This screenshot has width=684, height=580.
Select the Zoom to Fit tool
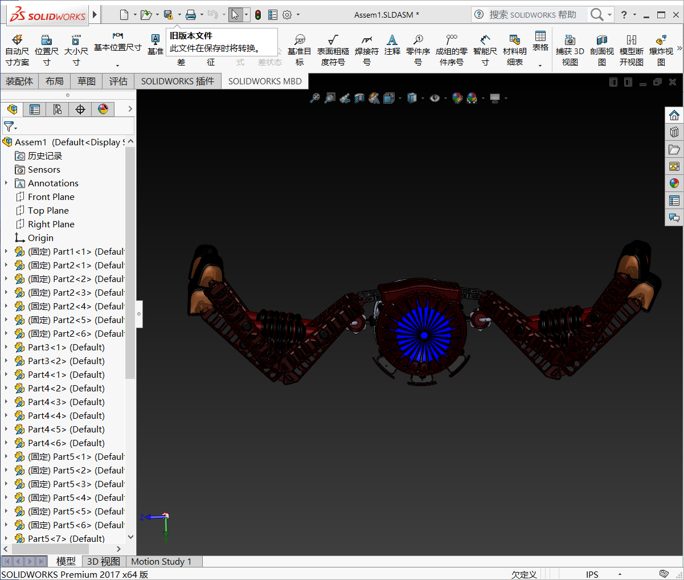point(315,98)
